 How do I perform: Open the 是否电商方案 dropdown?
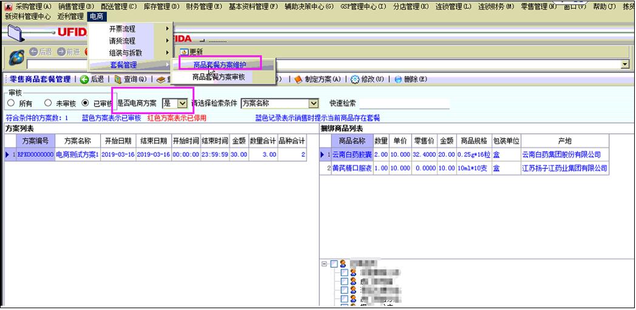(182, 103)
